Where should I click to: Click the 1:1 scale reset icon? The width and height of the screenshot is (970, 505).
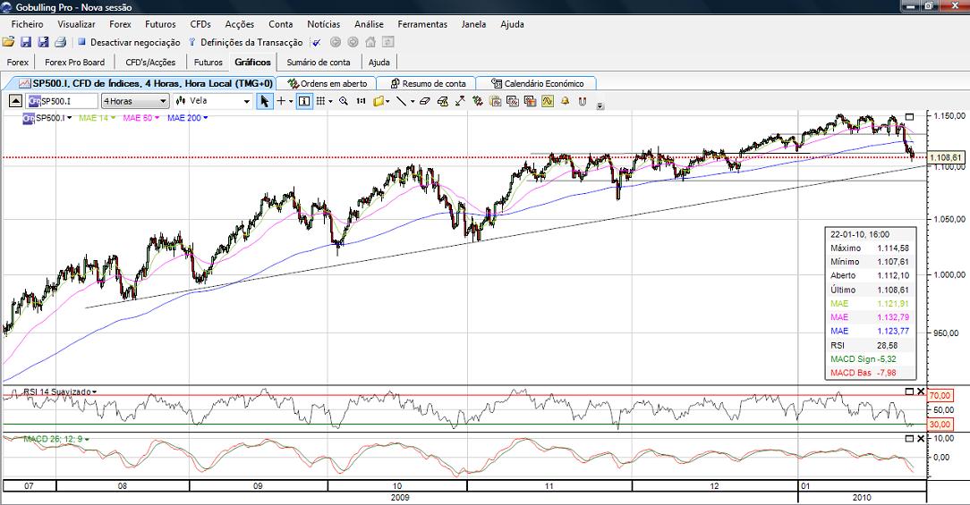tap(362, 101)
